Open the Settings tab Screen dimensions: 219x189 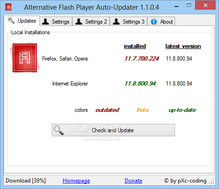tap(56, 21)
